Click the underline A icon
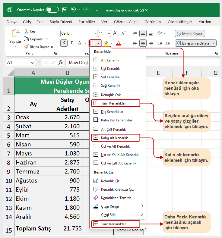The height and width of the screenshot is (238, 222). [80, 43]
